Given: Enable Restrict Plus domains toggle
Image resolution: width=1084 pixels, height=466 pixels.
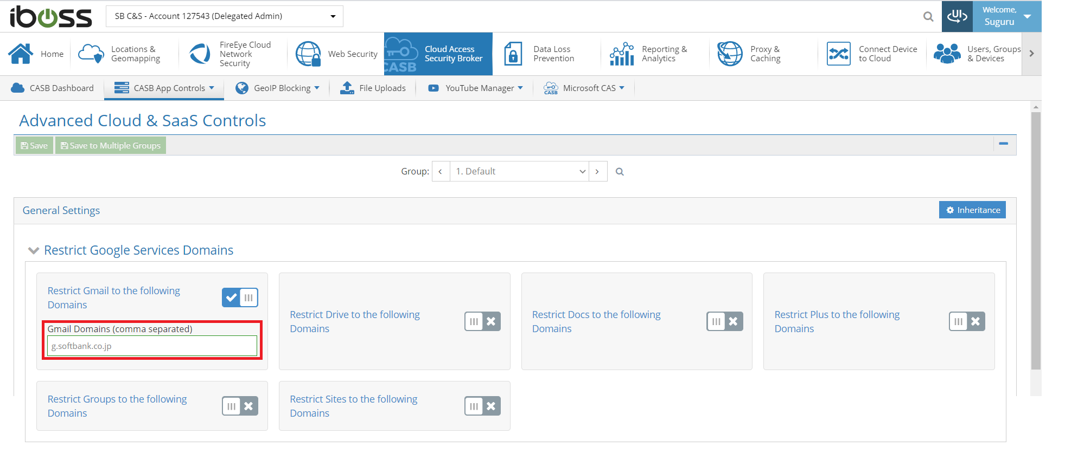Looking at the screenshot, I should click(x=967, y=321).
